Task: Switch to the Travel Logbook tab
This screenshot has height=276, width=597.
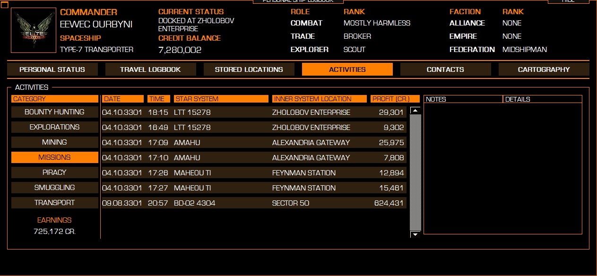Action: [x=150, y=69]
